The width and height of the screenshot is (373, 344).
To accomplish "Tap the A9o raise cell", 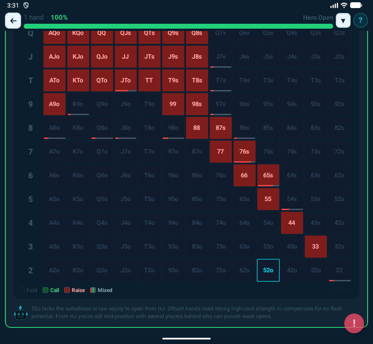I will pyautogui.click(x=54, y=104).
